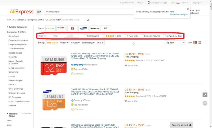Open Computer Components category
Viewport: 212px width, 128px height.
pos(18,40)
